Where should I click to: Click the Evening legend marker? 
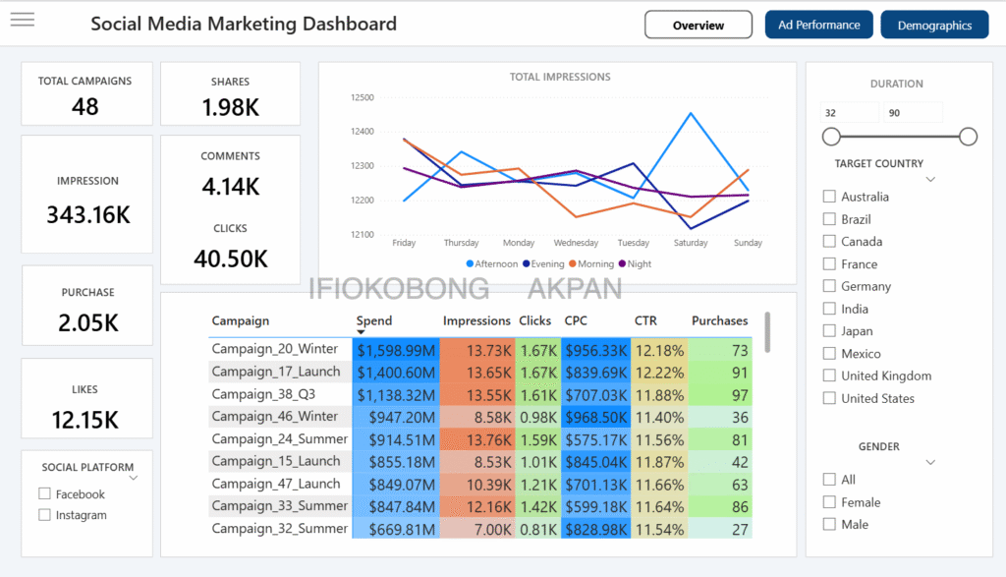pos(527,264)
